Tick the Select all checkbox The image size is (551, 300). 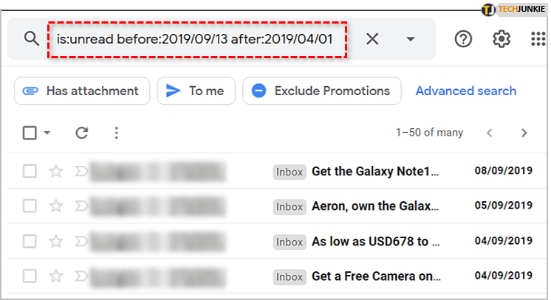tap(30, 133)
